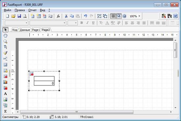181x121 pixels.
Task: Click the scroll down arrow
Action: (x=175, y=108)
